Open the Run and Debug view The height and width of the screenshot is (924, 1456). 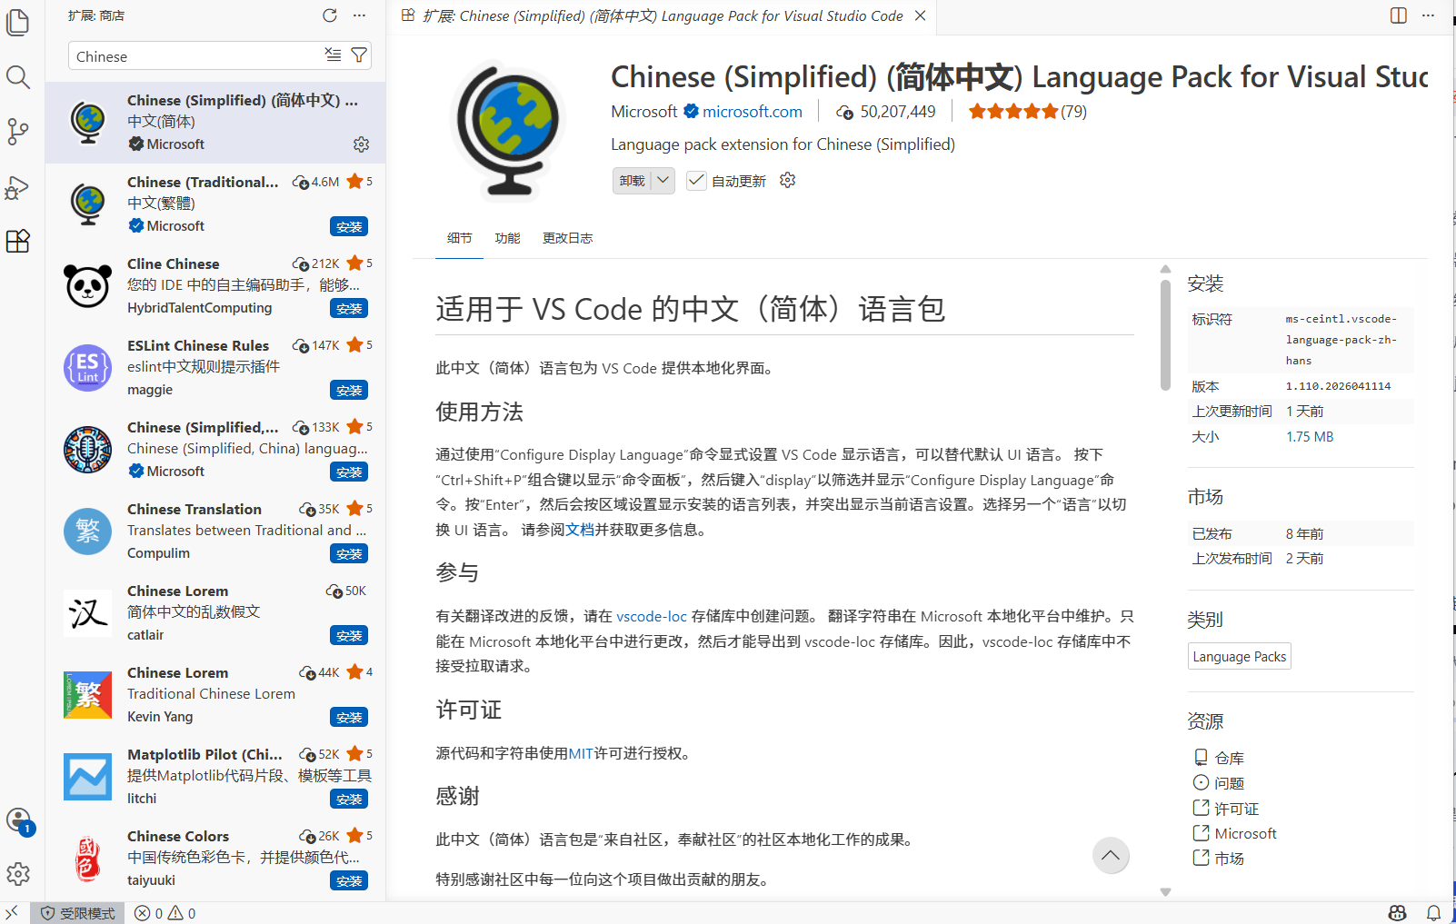tap(18, 188)
